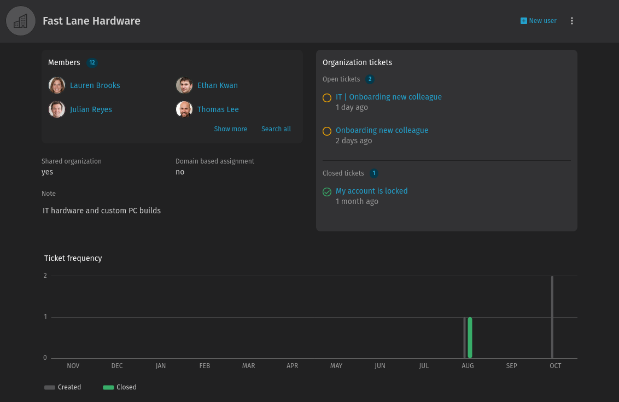619x402 pixels.
Task: Click the green closed checkmark icon
Action: coord(327,192)
